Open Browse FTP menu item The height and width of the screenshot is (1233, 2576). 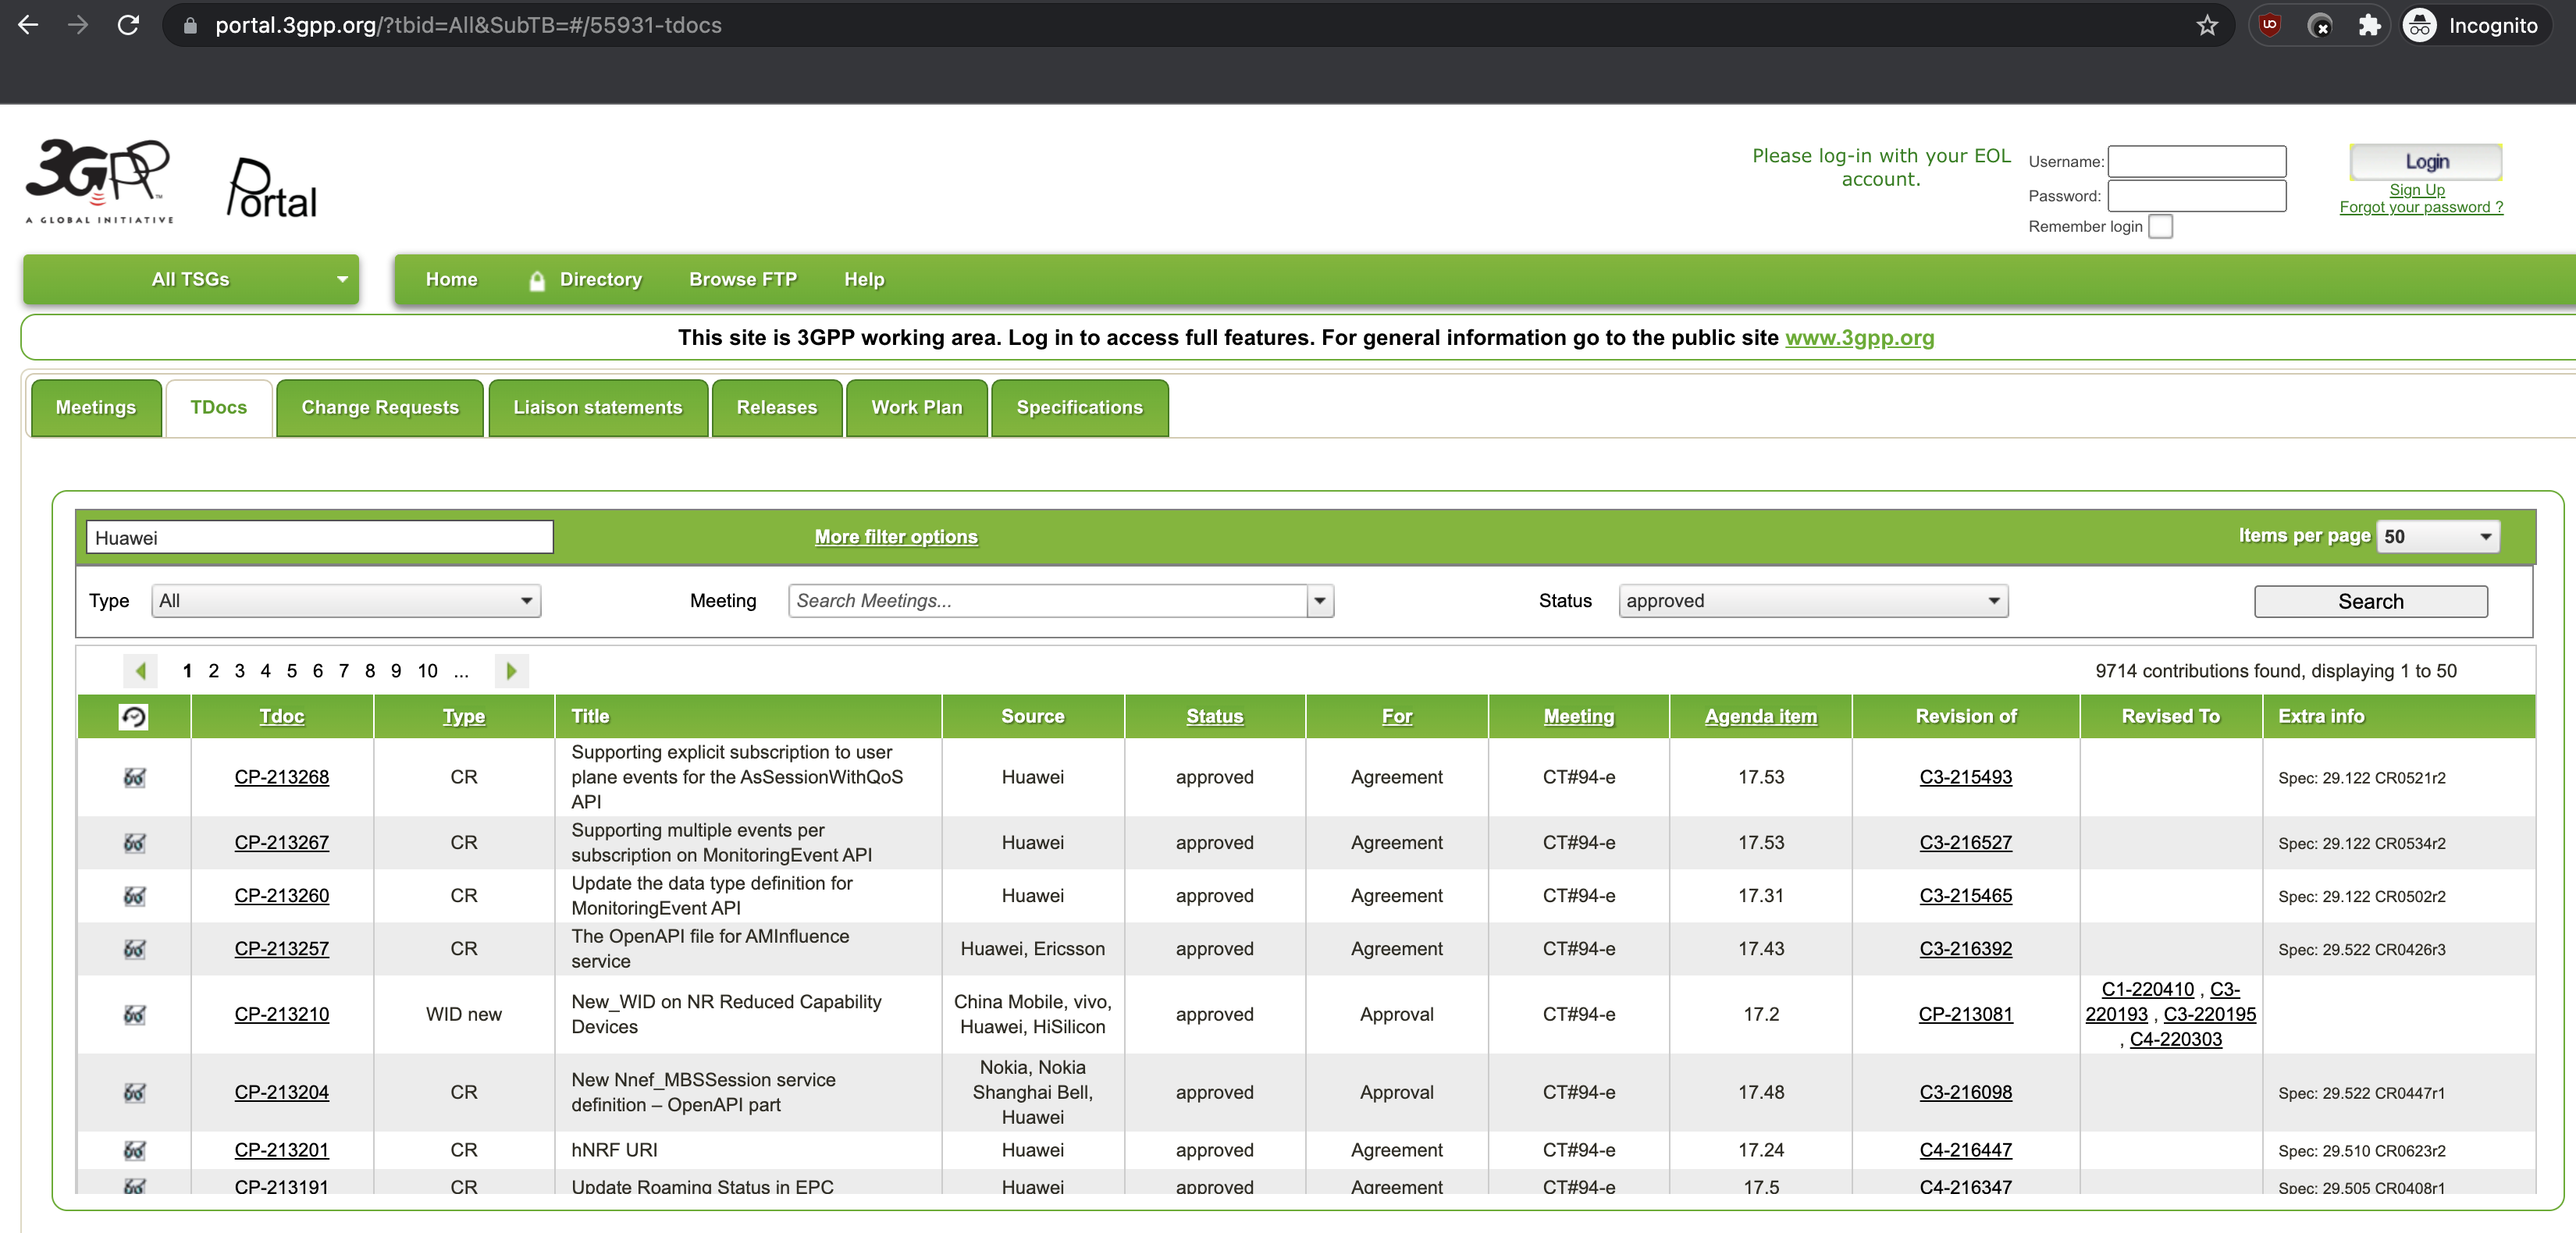click(x=743, y=280)
